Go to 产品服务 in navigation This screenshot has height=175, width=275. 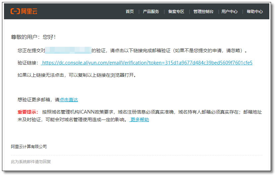[x=151, y=12]
